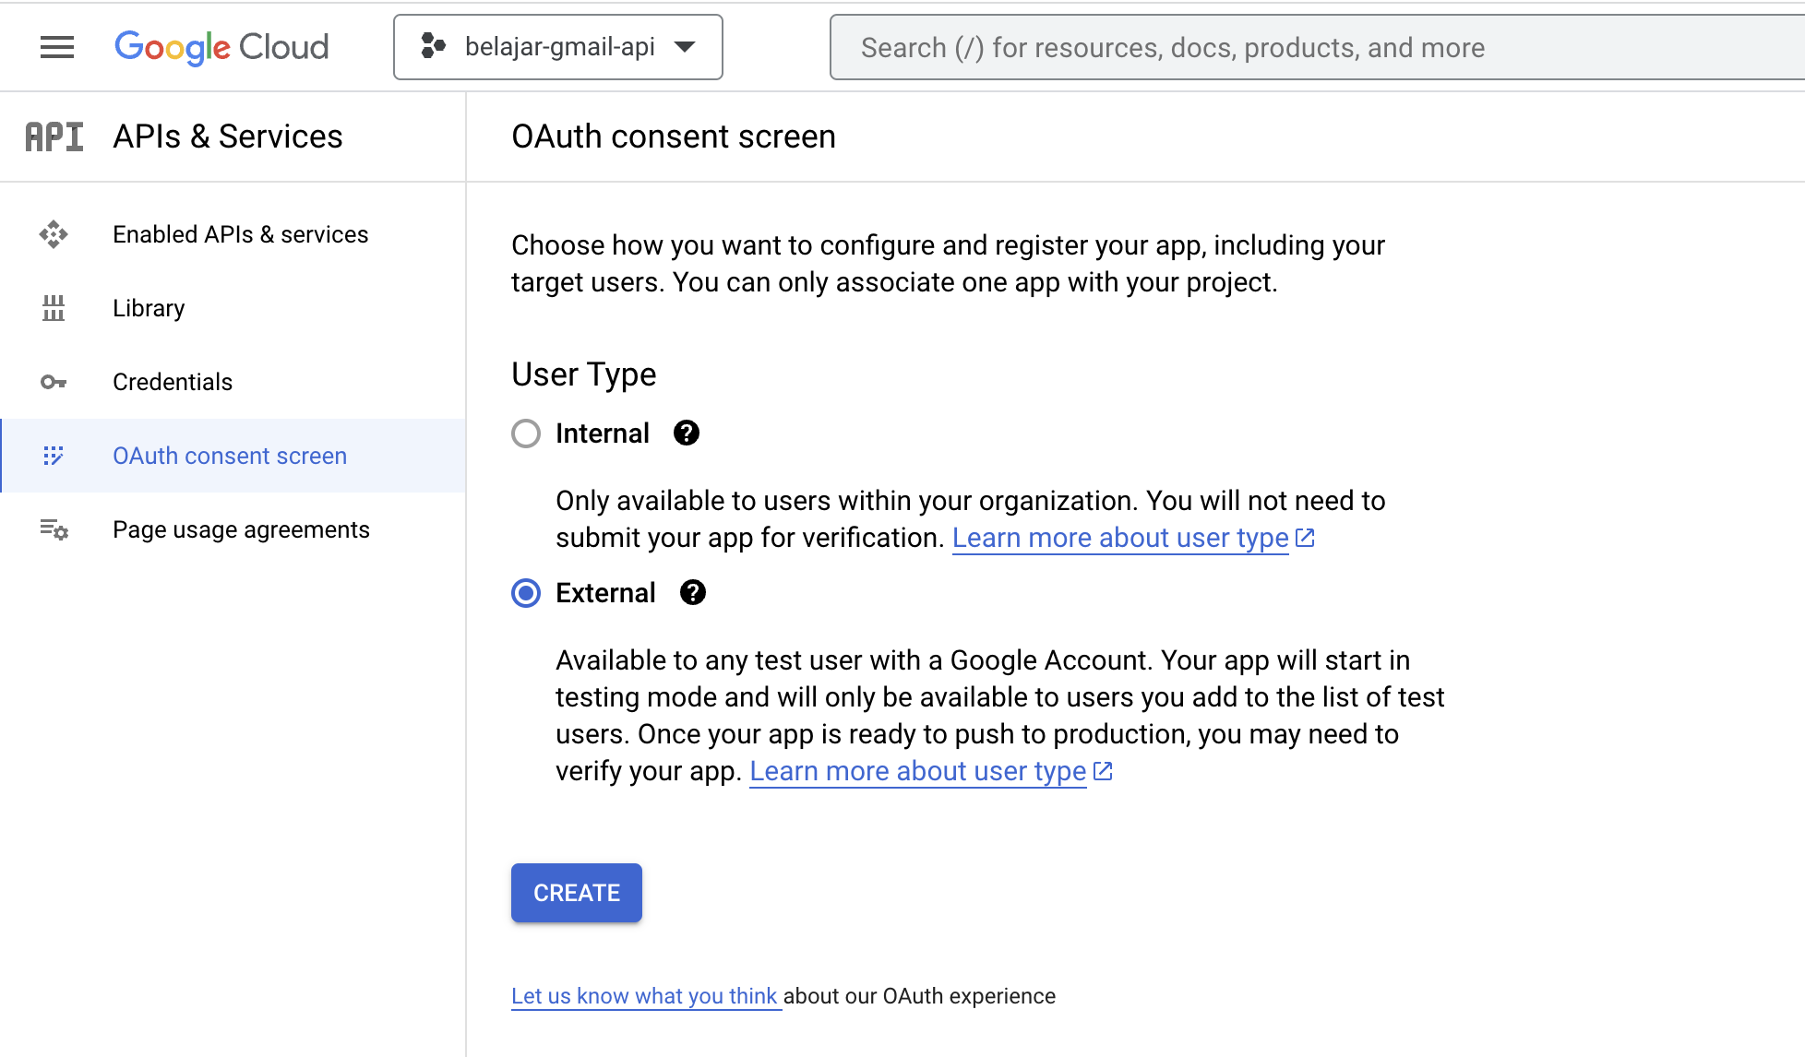Select the Internal user type radio
This screenshot has width=1805, height=1057.
coord(526,433)
